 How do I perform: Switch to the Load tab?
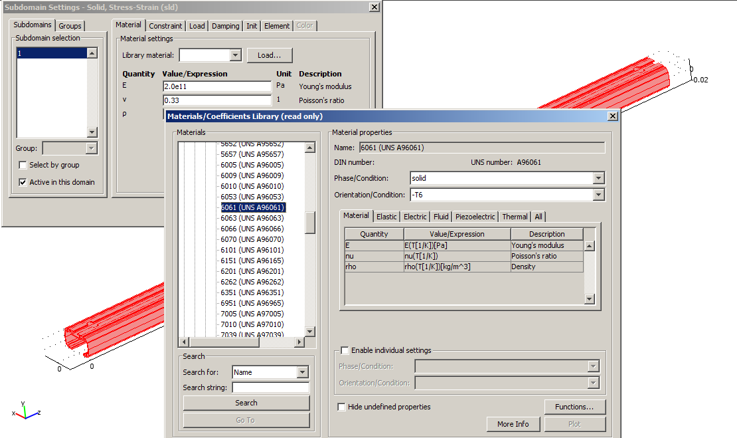(x=197, y=26)
